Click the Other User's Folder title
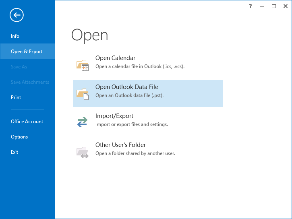 121,145
